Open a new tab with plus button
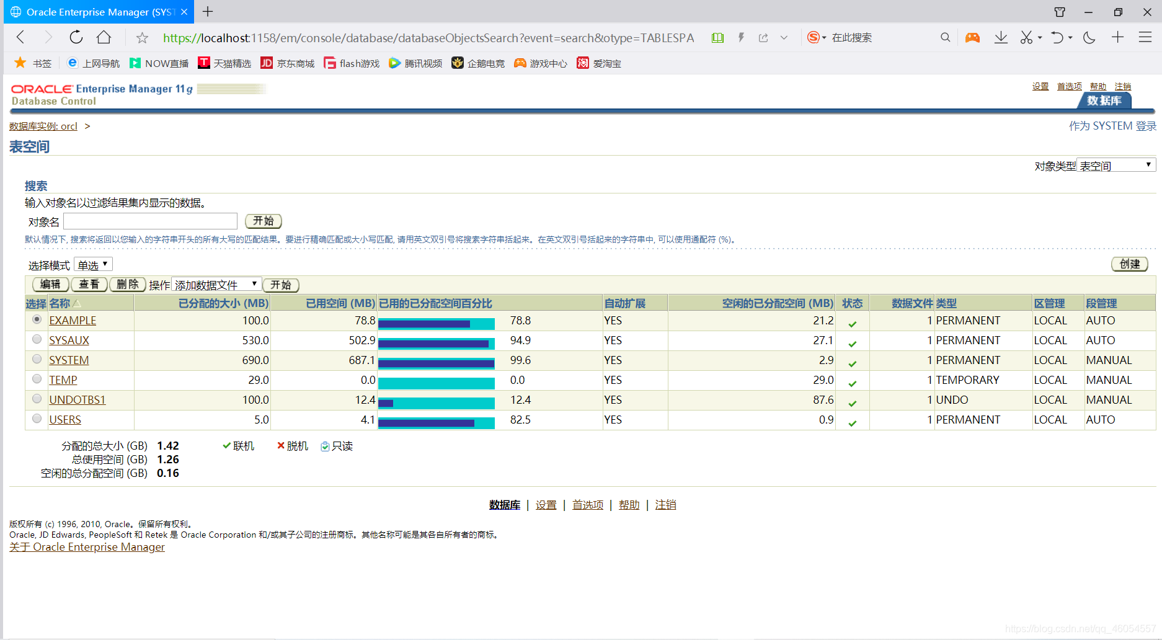This screenshot has width=1162, height=640. coord(208,12)
